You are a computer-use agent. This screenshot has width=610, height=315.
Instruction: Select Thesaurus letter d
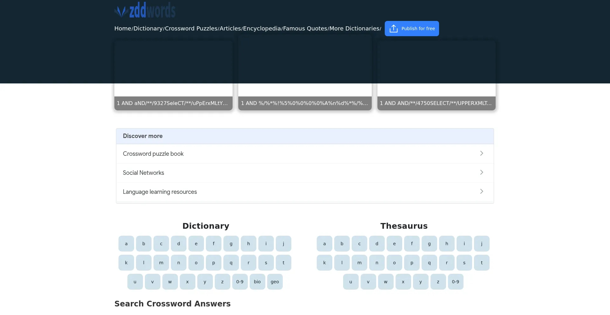coord(377,244)
